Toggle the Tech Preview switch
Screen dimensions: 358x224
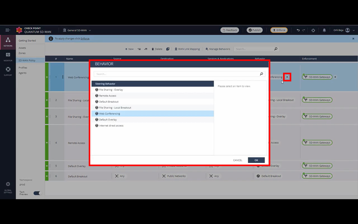click(38, 193)
